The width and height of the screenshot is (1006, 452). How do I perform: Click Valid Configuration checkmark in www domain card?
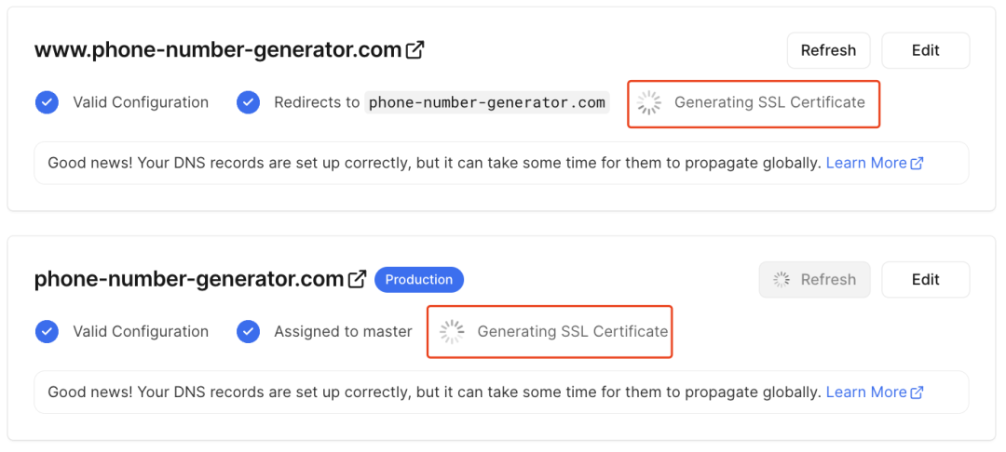click(x=47, y=102)
